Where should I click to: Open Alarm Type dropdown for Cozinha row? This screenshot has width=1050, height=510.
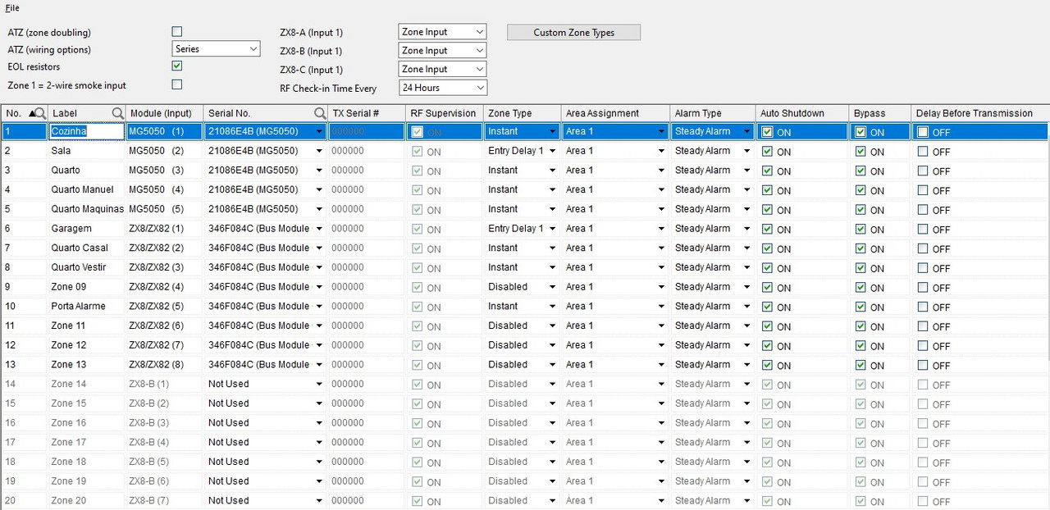coord(746,131)
